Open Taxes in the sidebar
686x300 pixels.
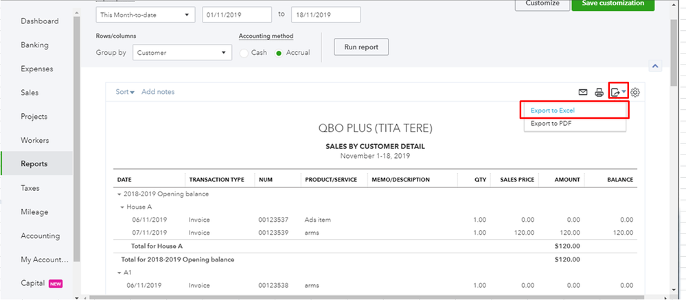[x=30, y=188]
